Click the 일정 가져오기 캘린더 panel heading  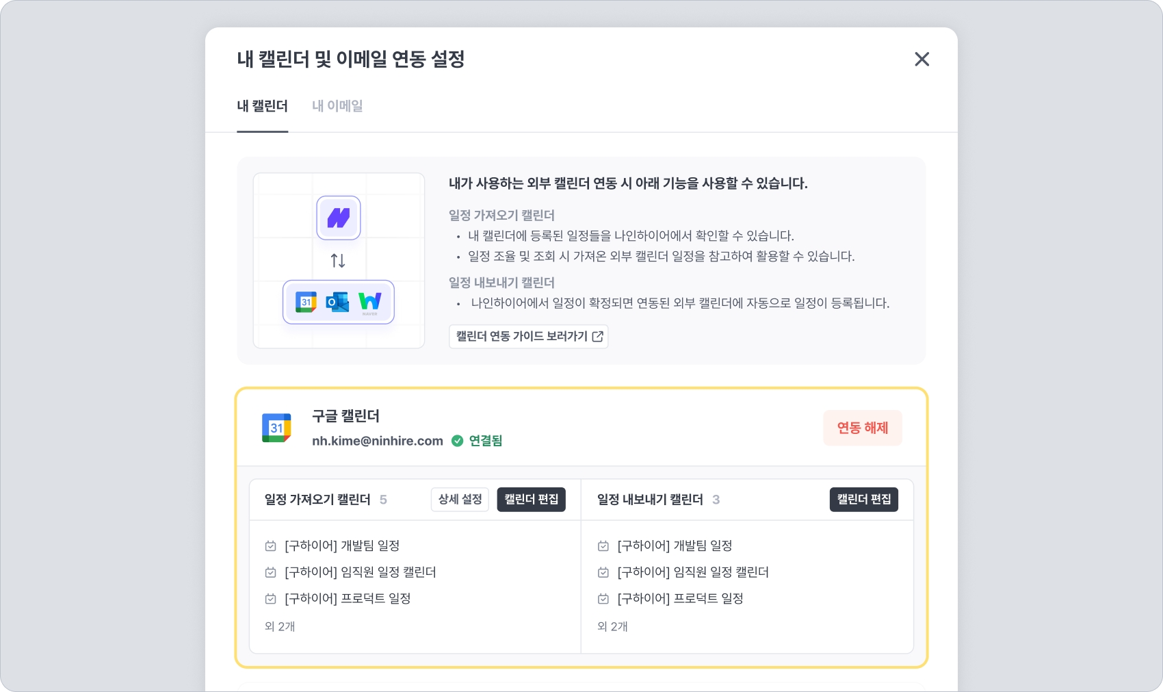pyautogui.click(x=317, y=500)
